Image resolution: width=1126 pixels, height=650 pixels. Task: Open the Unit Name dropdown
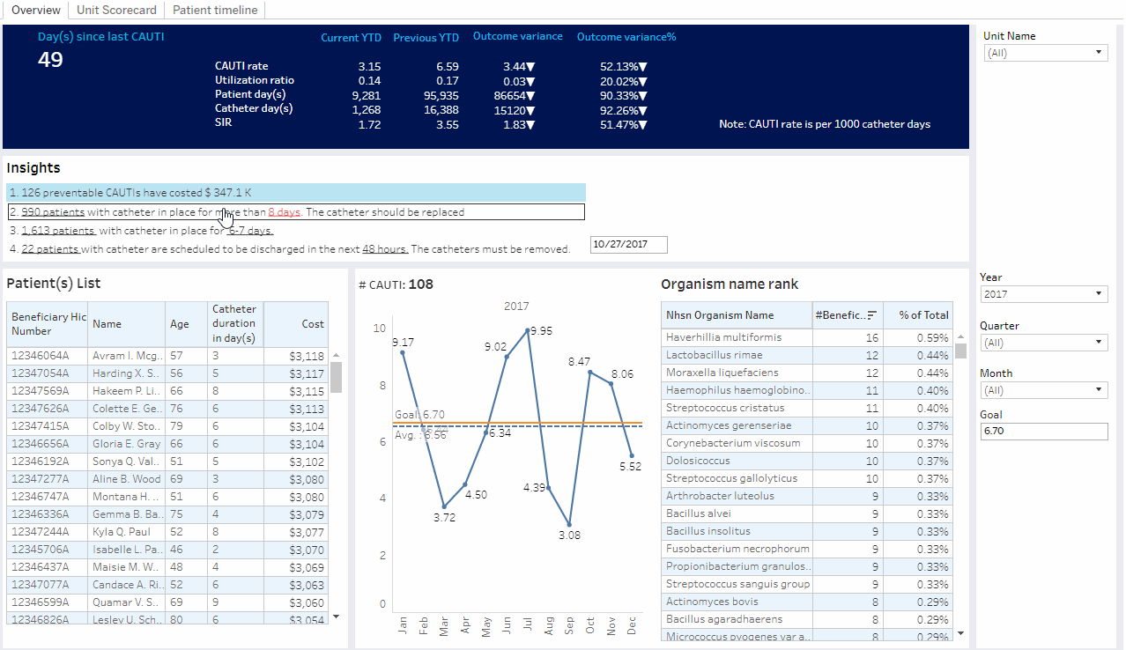coord(1045,53)
